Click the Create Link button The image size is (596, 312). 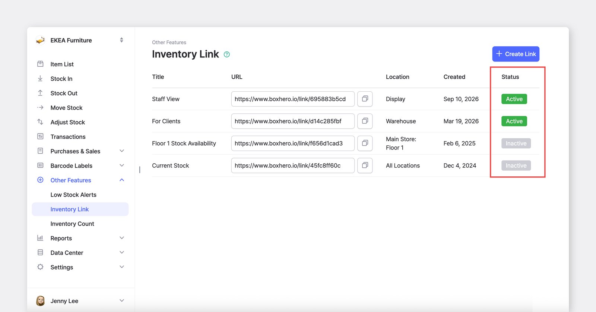[x=516, y=54]
